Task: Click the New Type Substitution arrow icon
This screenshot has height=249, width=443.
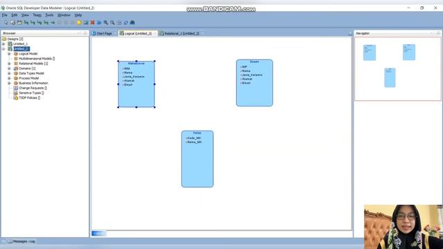Action: click(x=53, y=23)
